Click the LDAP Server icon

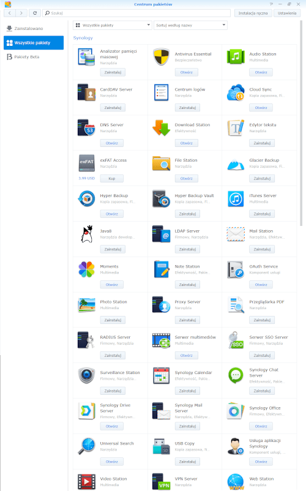[161, 234]
